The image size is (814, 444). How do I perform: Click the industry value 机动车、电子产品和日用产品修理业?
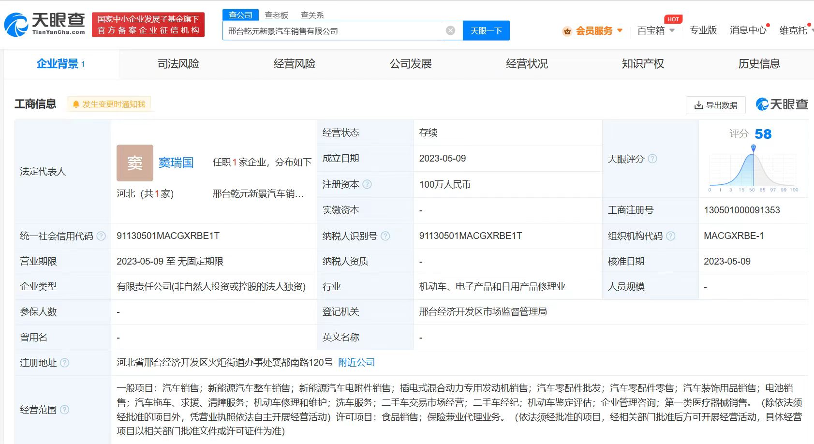[x=492, y=287]
